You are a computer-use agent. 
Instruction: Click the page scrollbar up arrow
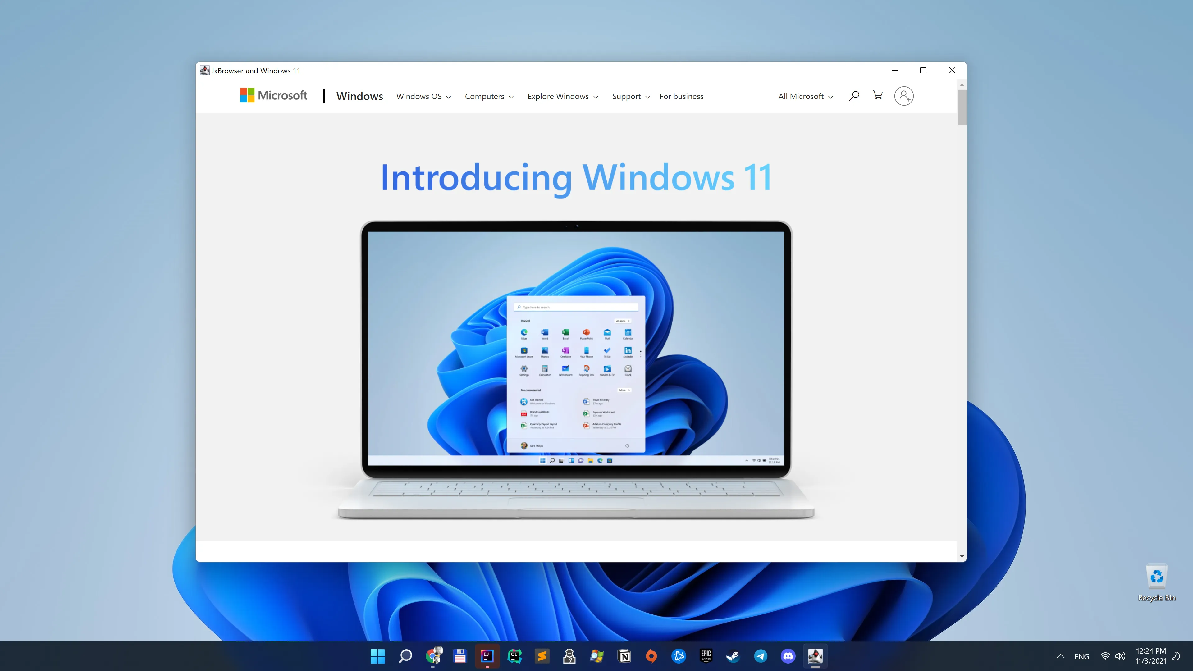pyautogui.click(x=962, y=85)
